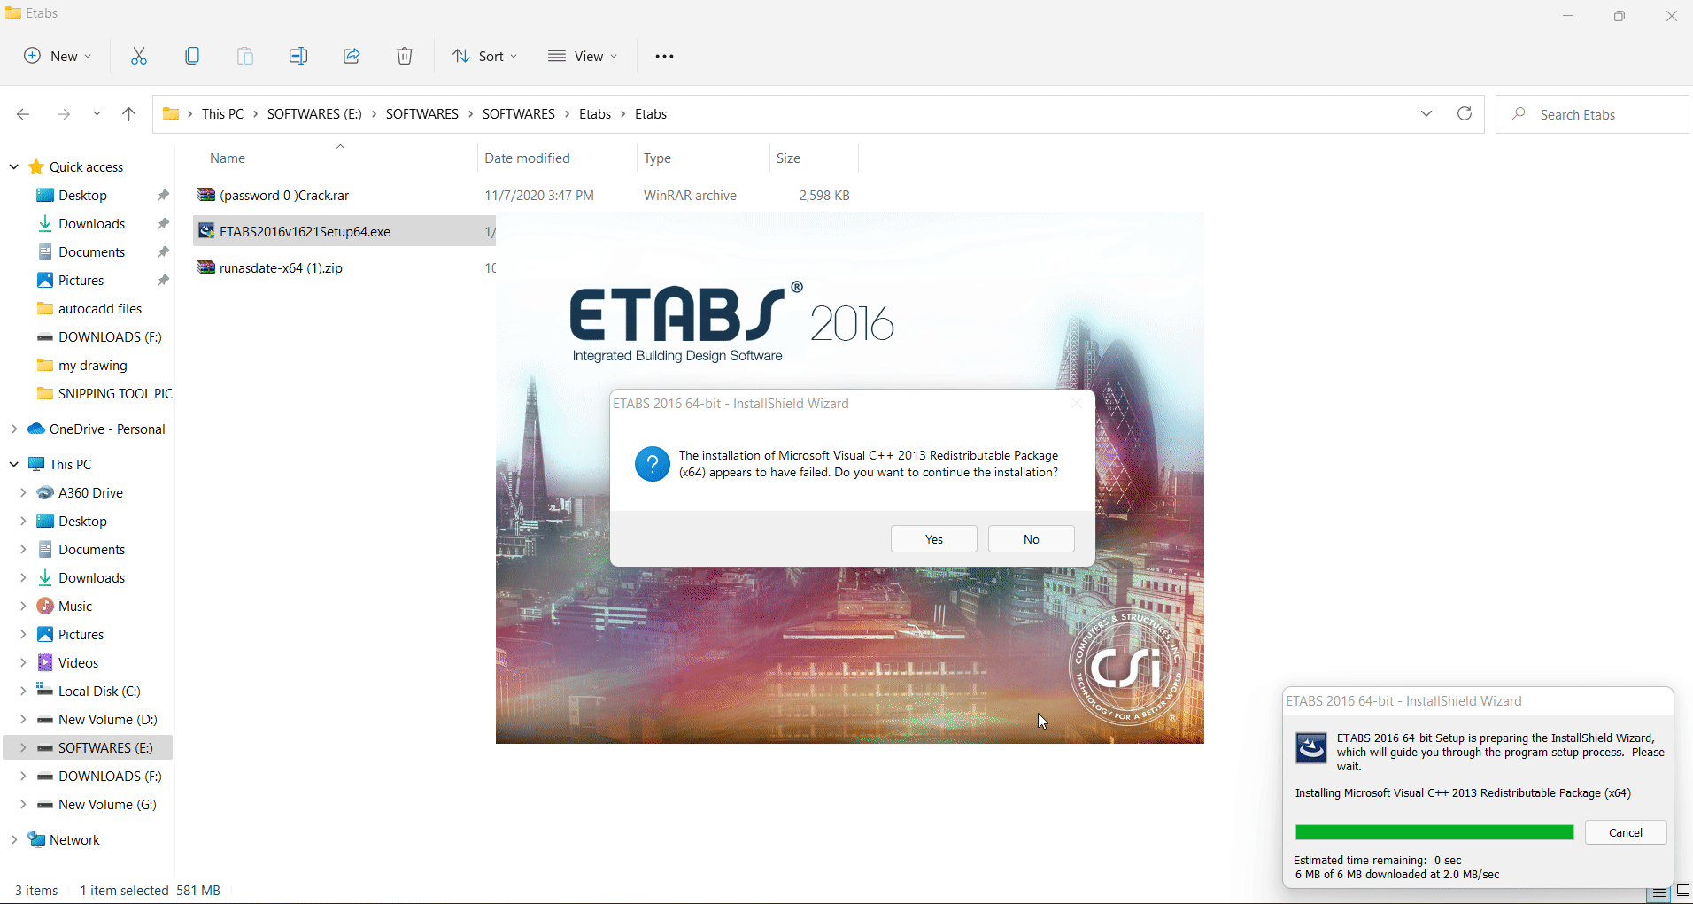Click the Paste clipboard icon

click(x=245, y=56)
